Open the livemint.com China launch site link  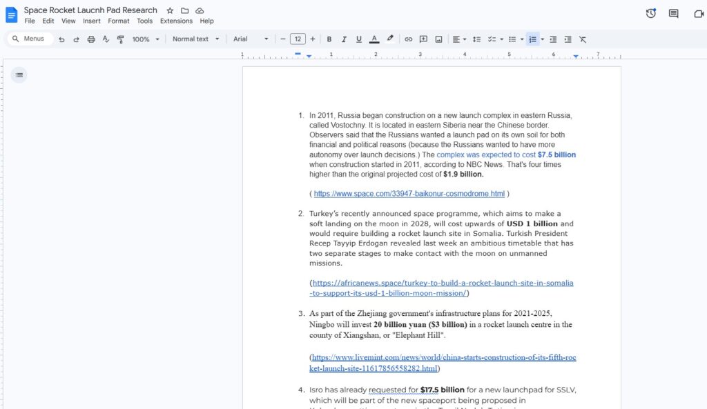point(443,363)
